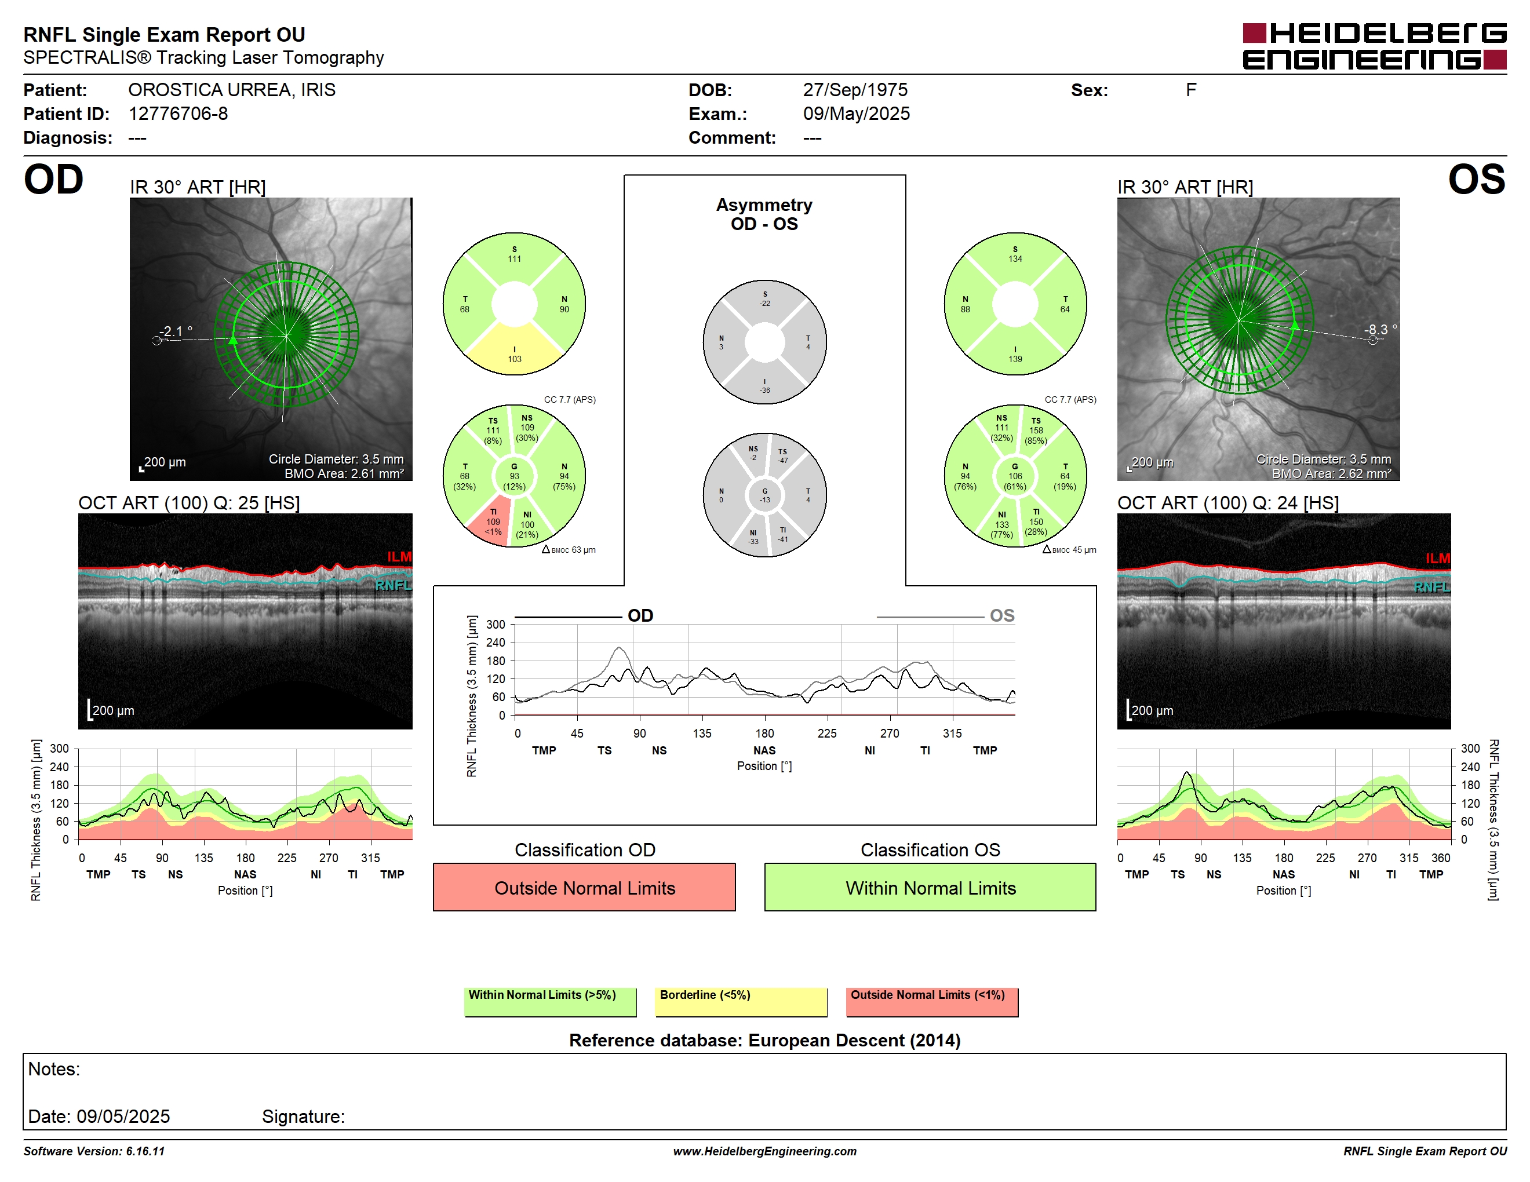
Task: Click the OD OCT B-scan image
Action: [245, 621]
